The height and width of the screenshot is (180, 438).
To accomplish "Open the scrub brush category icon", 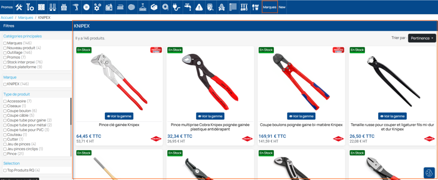I will click(x=120, y=7).
